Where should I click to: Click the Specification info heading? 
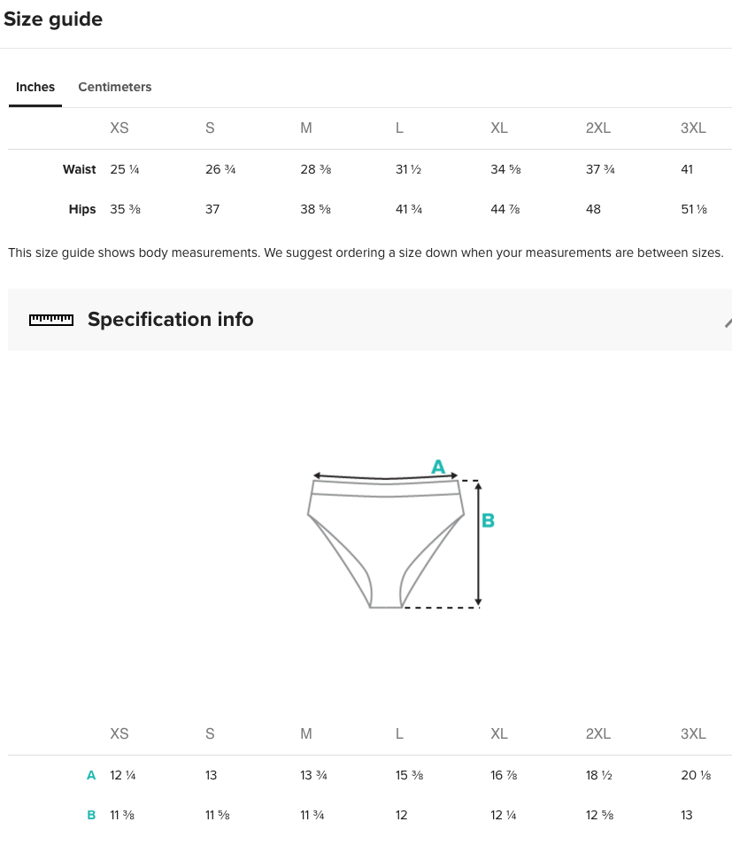170,319
